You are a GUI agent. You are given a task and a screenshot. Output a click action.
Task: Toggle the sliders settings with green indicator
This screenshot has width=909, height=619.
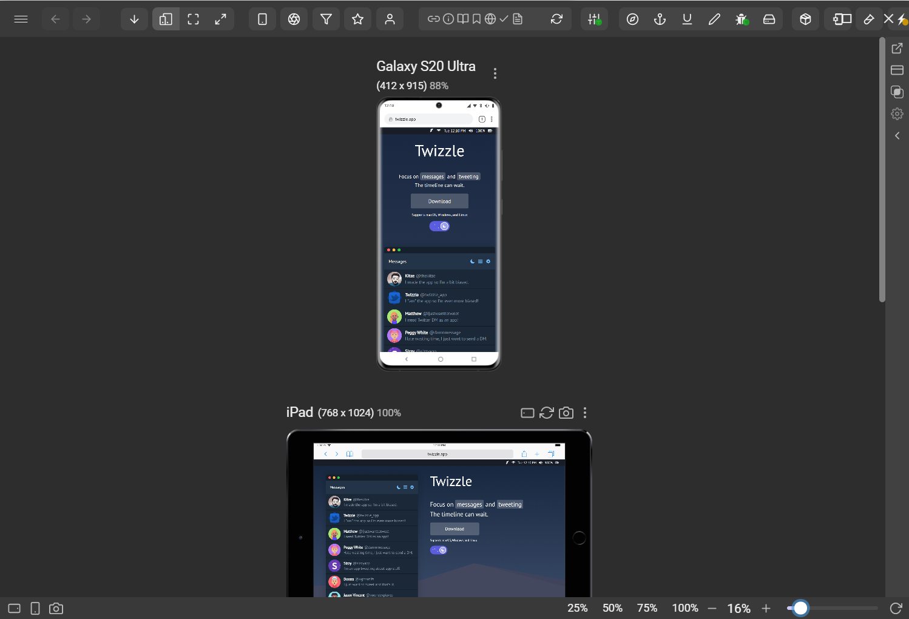coord(594,19)
